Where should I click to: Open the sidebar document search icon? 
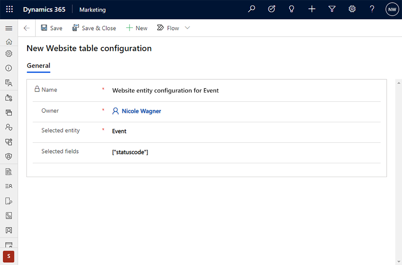click(x=9, y=172)
